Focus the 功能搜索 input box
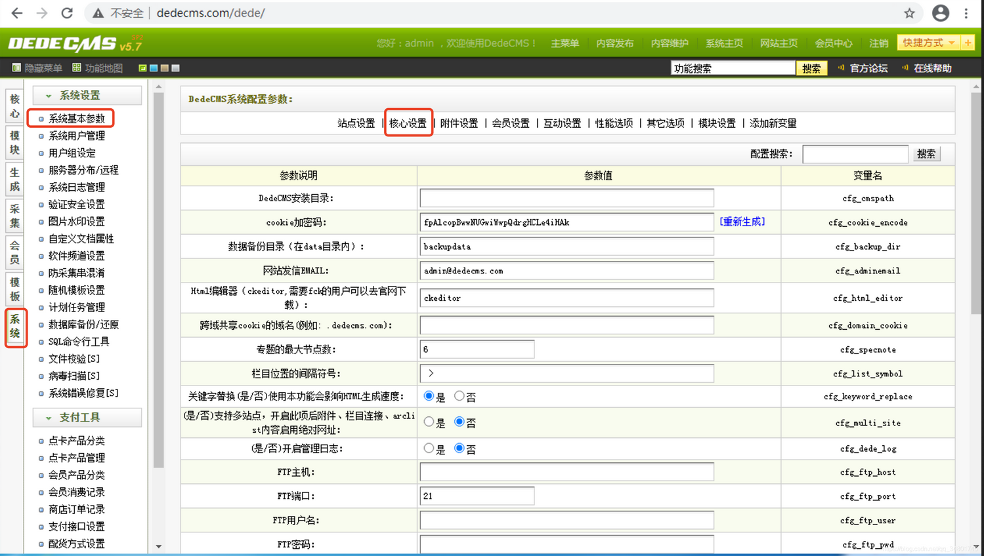 (733, 68)
